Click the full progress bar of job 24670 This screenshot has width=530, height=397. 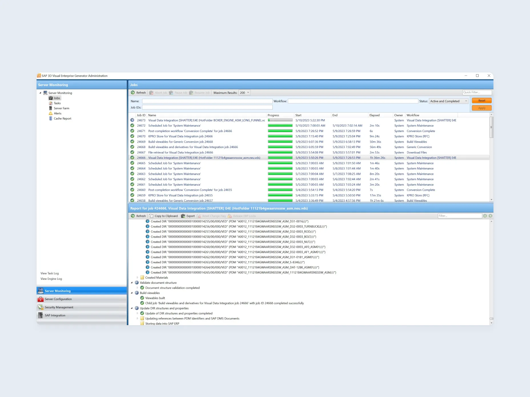click(280, 136)
